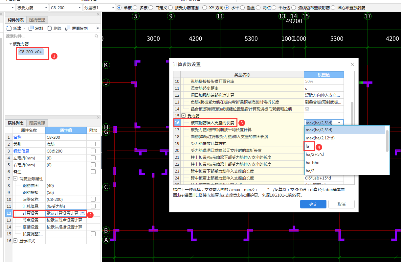The height and width of the screenshot is (262, 401).
Task: Open the ellipsis button in 计算设置 row
Action: 82,213
